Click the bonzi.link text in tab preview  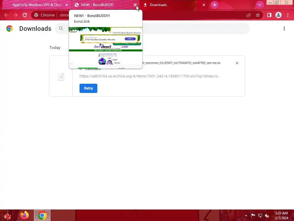pos(82,21)
